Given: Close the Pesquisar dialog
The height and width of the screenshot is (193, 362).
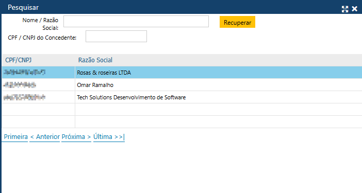Looking at the screenshot, I should (354, 9).
